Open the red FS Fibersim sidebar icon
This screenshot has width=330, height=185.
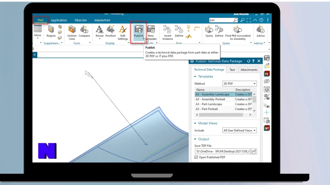(267, 74)
